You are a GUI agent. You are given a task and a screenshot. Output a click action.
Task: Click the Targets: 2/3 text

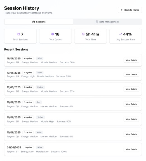(13, 91)
